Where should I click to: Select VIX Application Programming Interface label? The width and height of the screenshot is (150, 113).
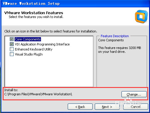(42, 44)
